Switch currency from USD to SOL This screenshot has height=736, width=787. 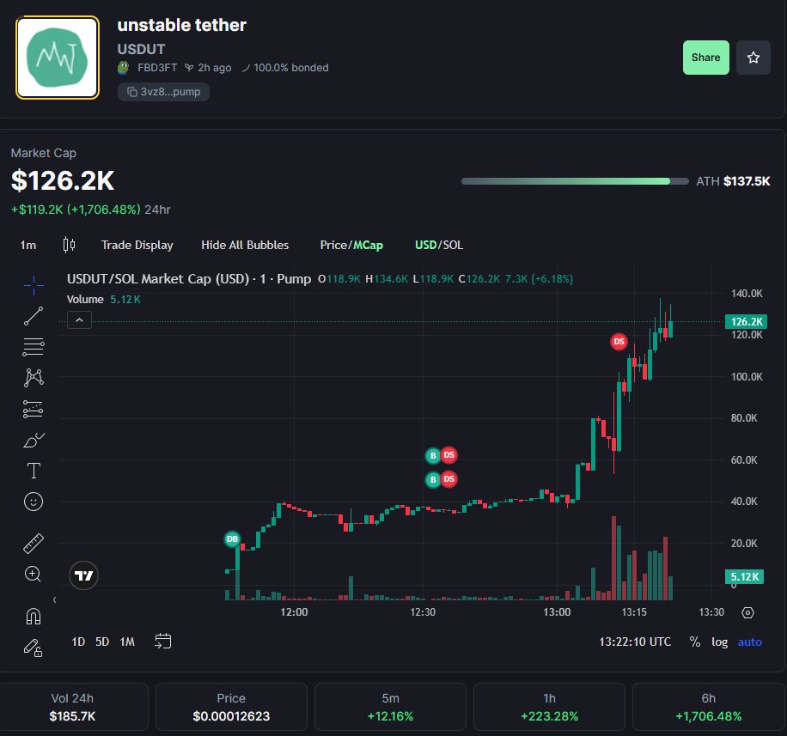pyautogui.click(x=454, y=245)
